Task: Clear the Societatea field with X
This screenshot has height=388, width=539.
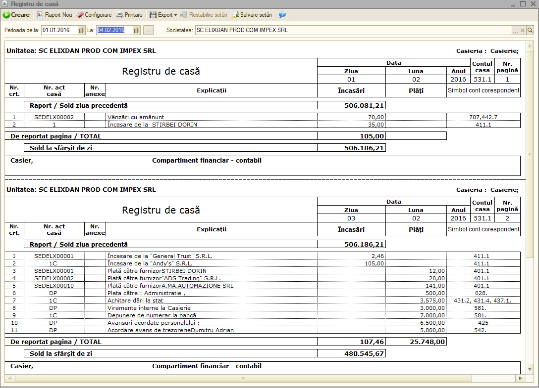Action: point(523,30)
